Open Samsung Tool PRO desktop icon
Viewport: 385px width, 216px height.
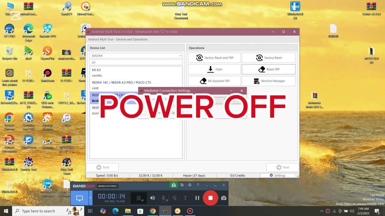(29, 121)
